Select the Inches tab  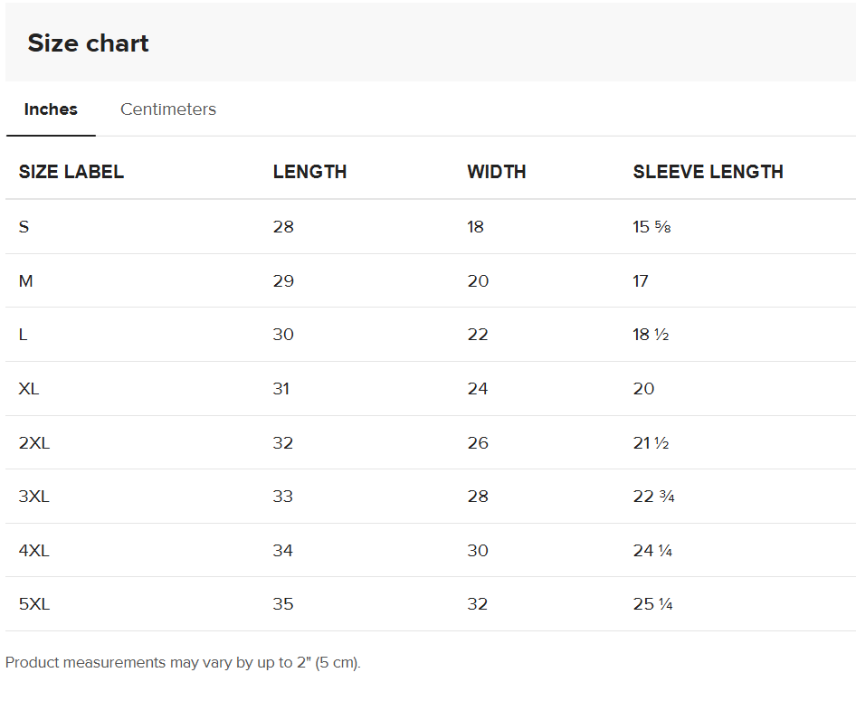(51, 109)
